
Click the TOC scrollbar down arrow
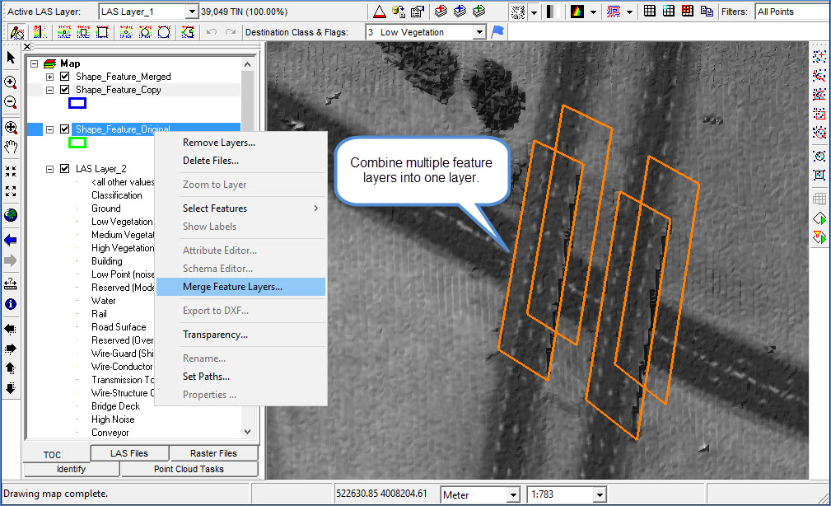tap(248, 432)
